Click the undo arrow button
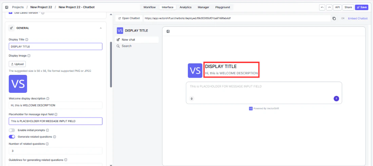This screenshot has height=166, width=373. coord(322,7)
